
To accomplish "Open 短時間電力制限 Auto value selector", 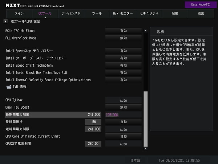I will (123, 129).
